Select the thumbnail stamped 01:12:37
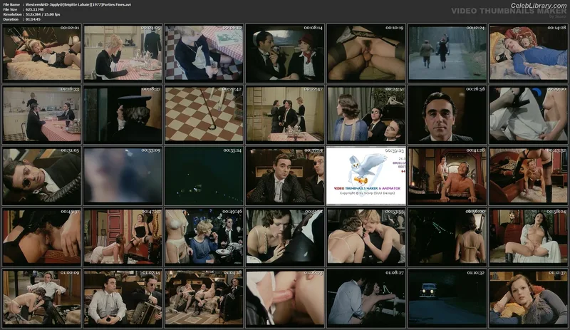The image size is (570, 330). point(528,298)
